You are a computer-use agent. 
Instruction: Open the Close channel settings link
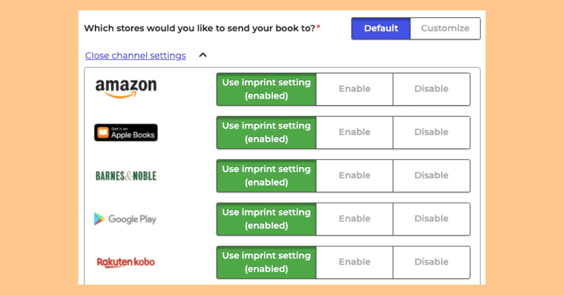pos(135,55)
